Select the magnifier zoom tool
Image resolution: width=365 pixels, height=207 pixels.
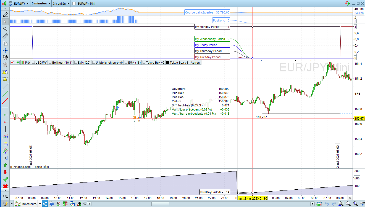coord(5,29)
